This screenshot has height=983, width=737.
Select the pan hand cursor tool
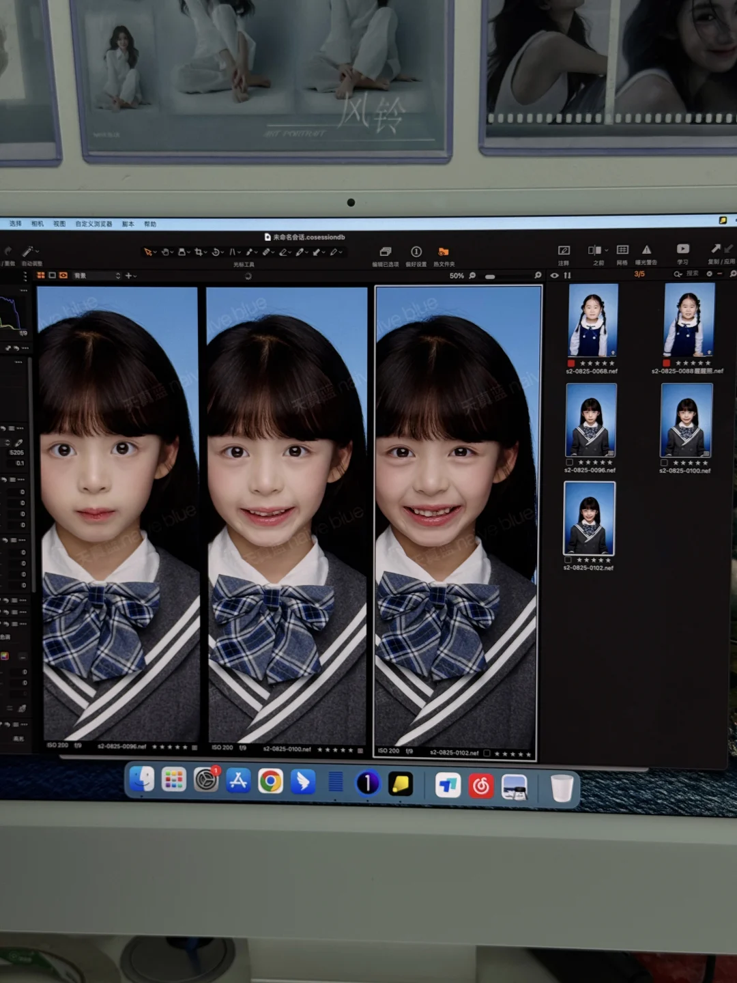tap(165, 252)
